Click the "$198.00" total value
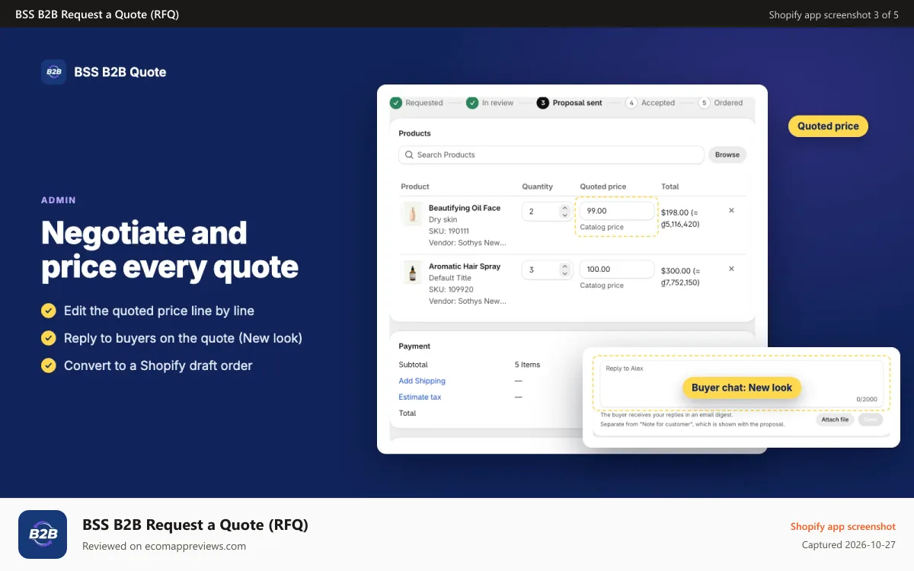 (x=675, y=212)
